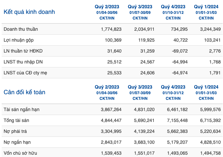Click the Vốn chủ sở hữu row label
Image resolution: width=223 pixels, height=157 pixels.
pos(20,153)
